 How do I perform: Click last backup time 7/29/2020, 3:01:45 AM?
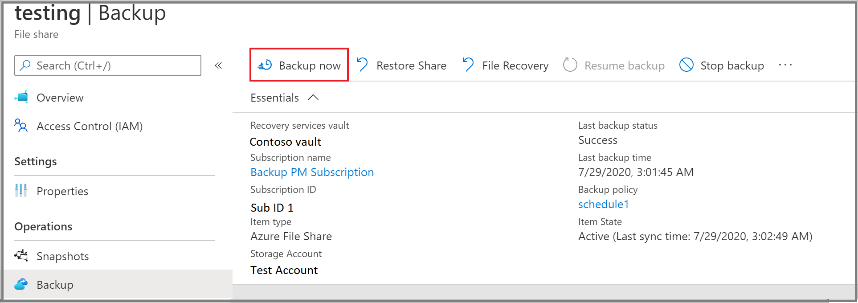click(636, 172)
